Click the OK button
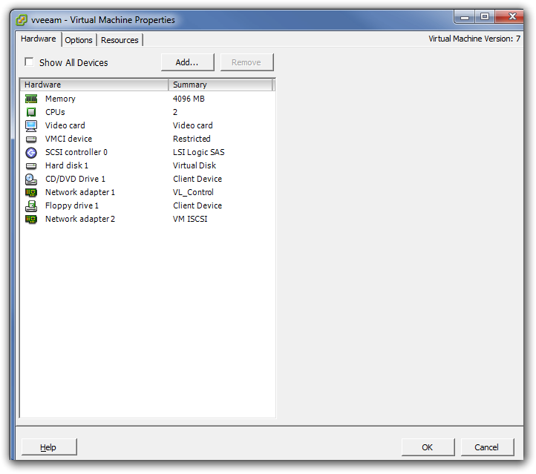The width and height of the screenshot is (536, 474). [428, 447]
